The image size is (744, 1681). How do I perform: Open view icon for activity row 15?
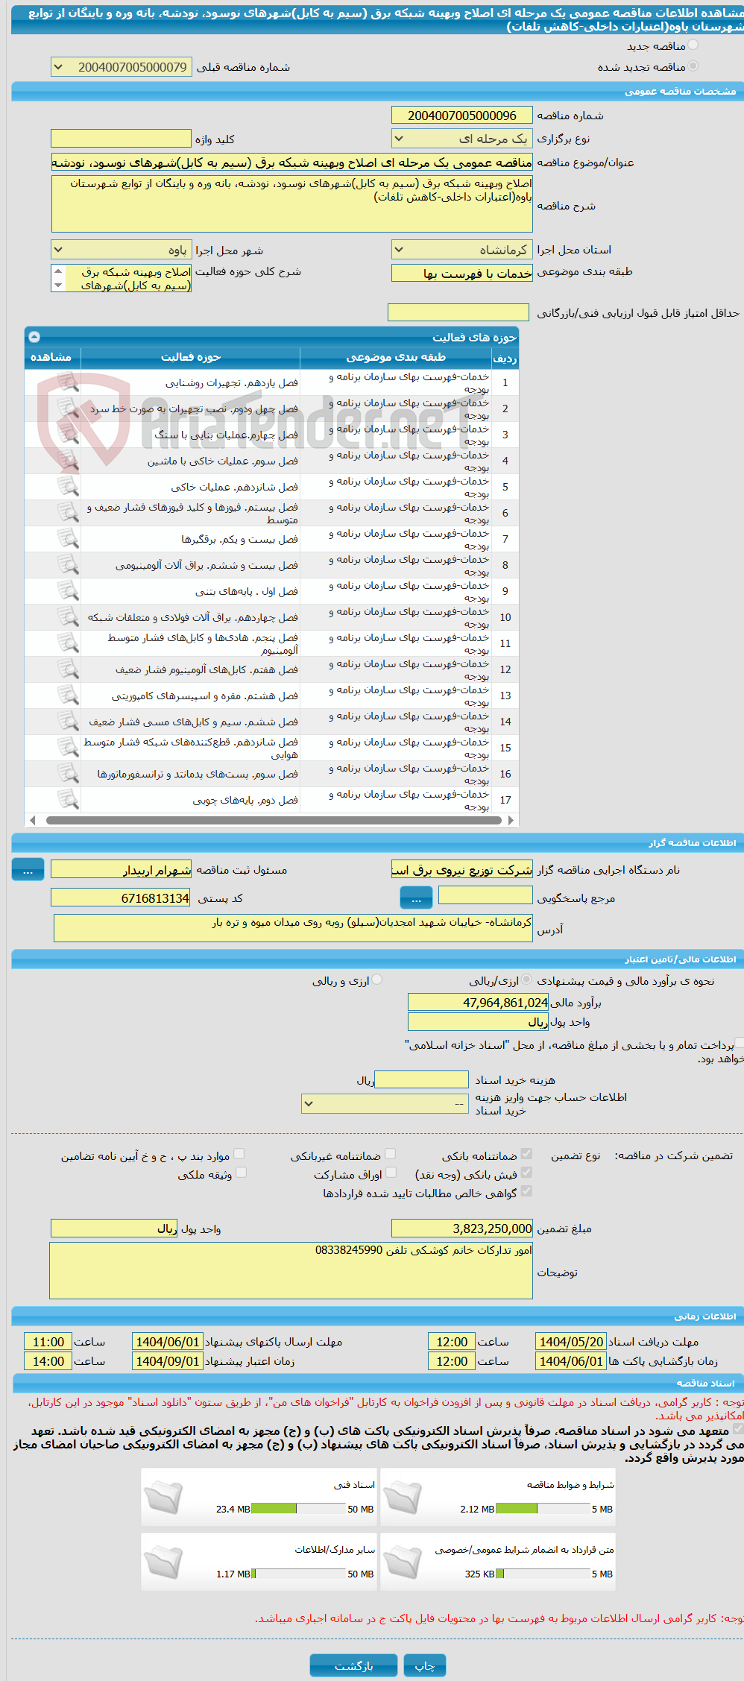point(68,748)
